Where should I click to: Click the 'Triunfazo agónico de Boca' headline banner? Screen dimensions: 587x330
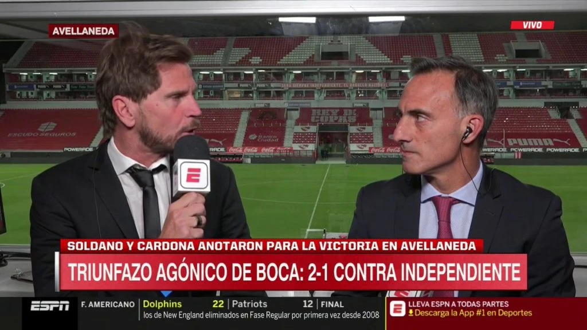[x=293, y=272]
